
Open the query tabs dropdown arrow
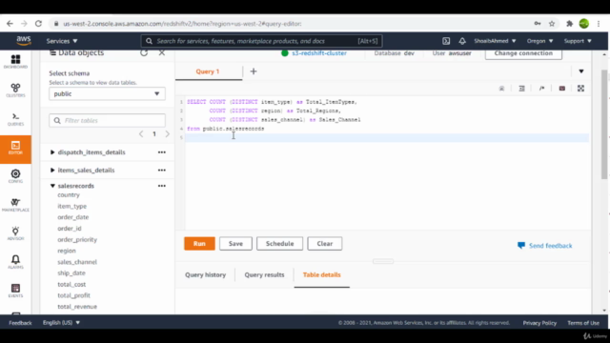pyautogui.click(x=581, y=71)
